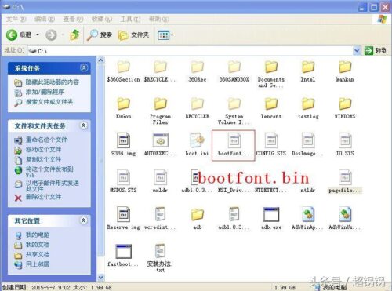Select the 安装办法.txt file

[x=160, y=258]
